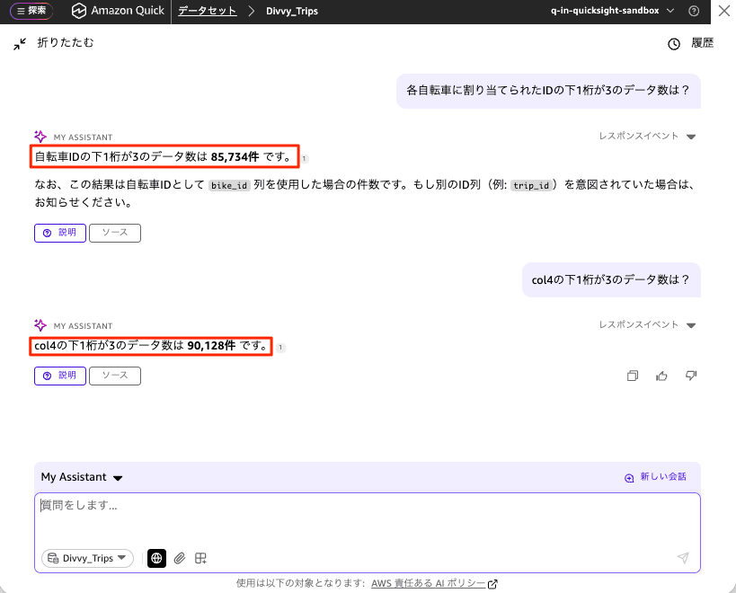Click the 90,128件 result text
Screen dimensions: 736x593
pyautogui.click(x=211, y=346)
